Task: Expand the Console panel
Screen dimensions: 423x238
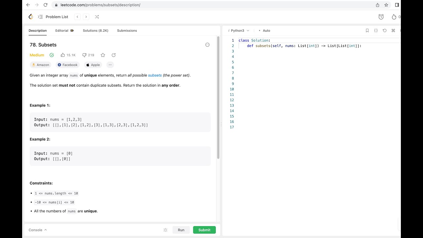Action: click(38, 230)
